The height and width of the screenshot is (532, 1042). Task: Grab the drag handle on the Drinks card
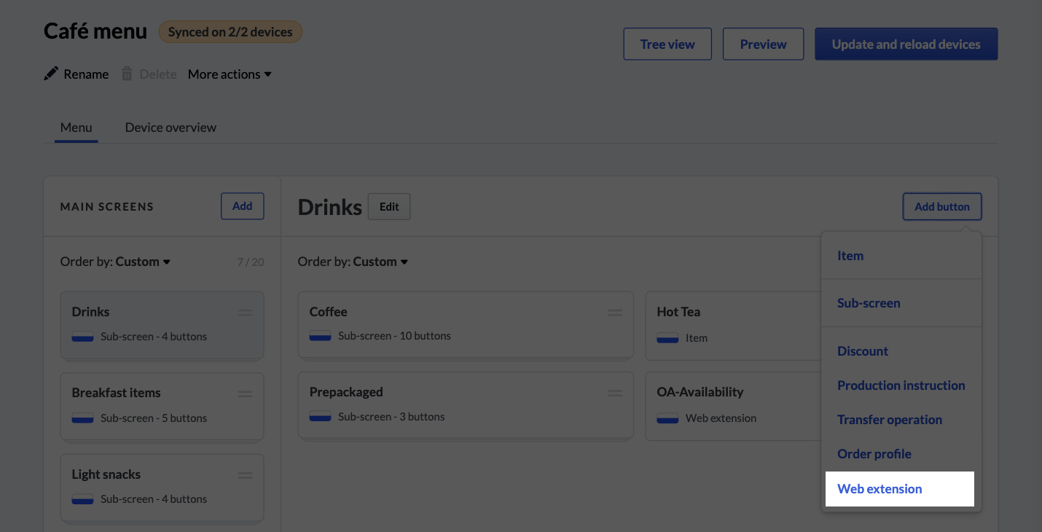point(245,312)
